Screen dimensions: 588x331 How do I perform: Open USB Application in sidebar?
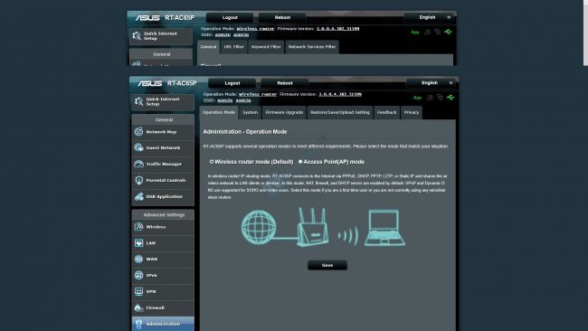[x=163, y=196]
